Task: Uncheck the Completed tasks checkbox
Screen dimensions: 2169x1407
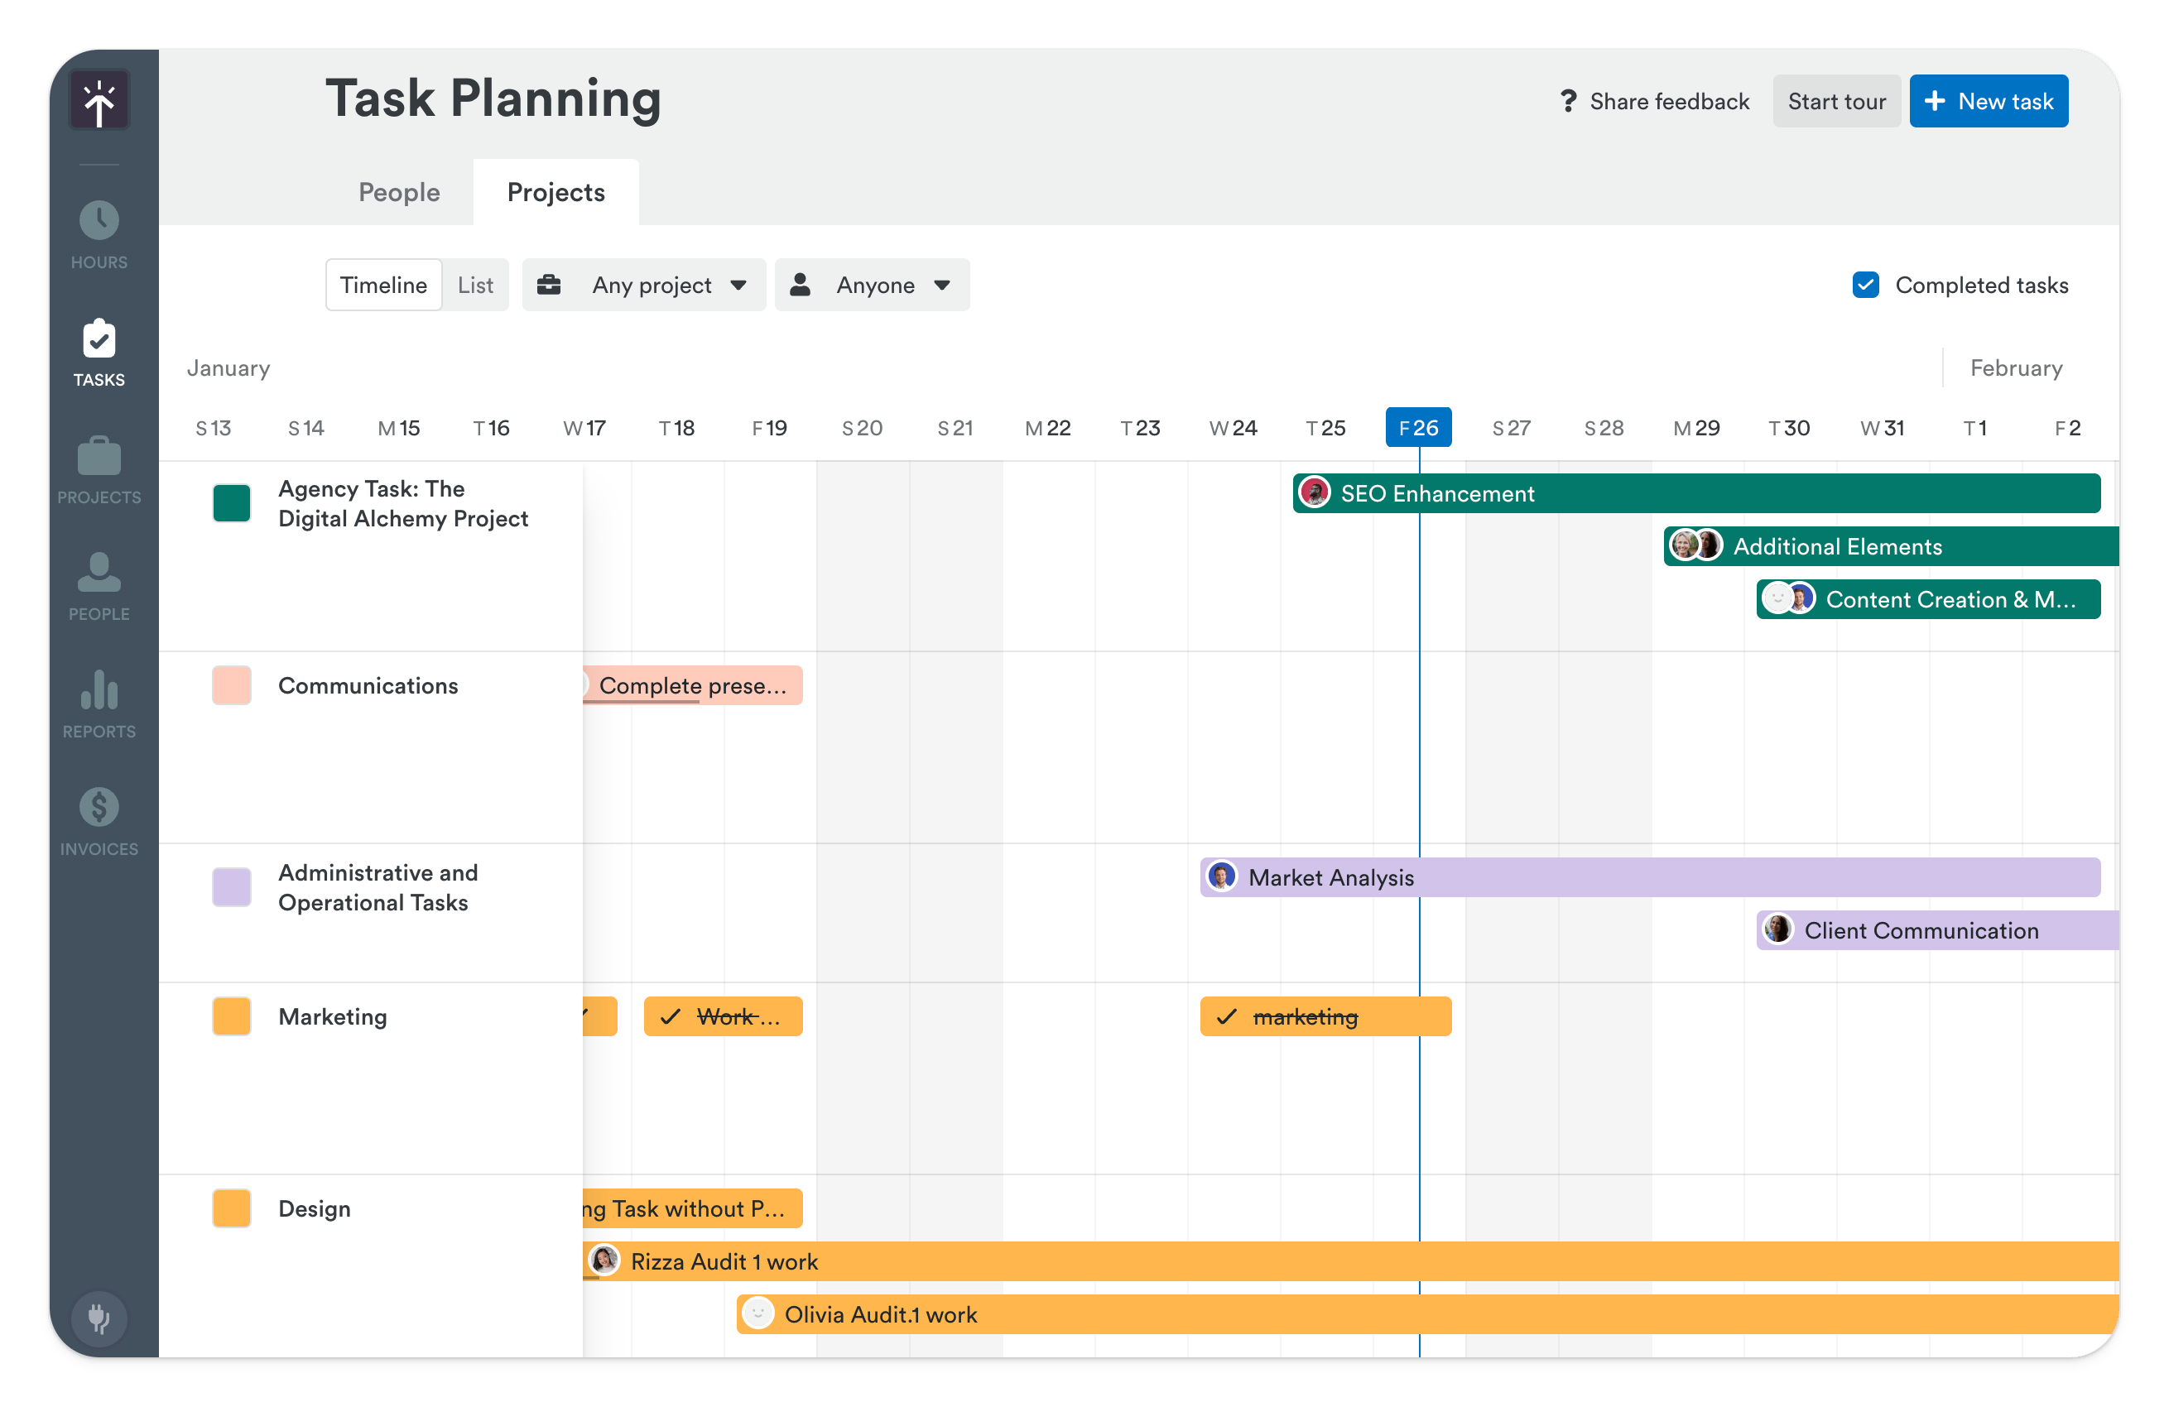Action: [1865, 285]
